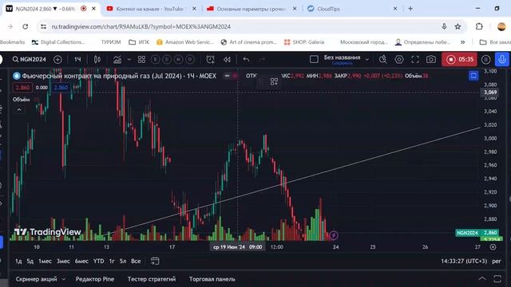The width and height of the screenshot is (511, 287).
Task: Start bar replay mode
Action: [x=227, y=59]
